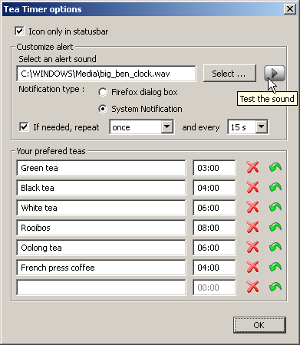This screenshot has height=345, width=300.
Task: Click the Select ... sound button
Action: click(x=229, y=74)
